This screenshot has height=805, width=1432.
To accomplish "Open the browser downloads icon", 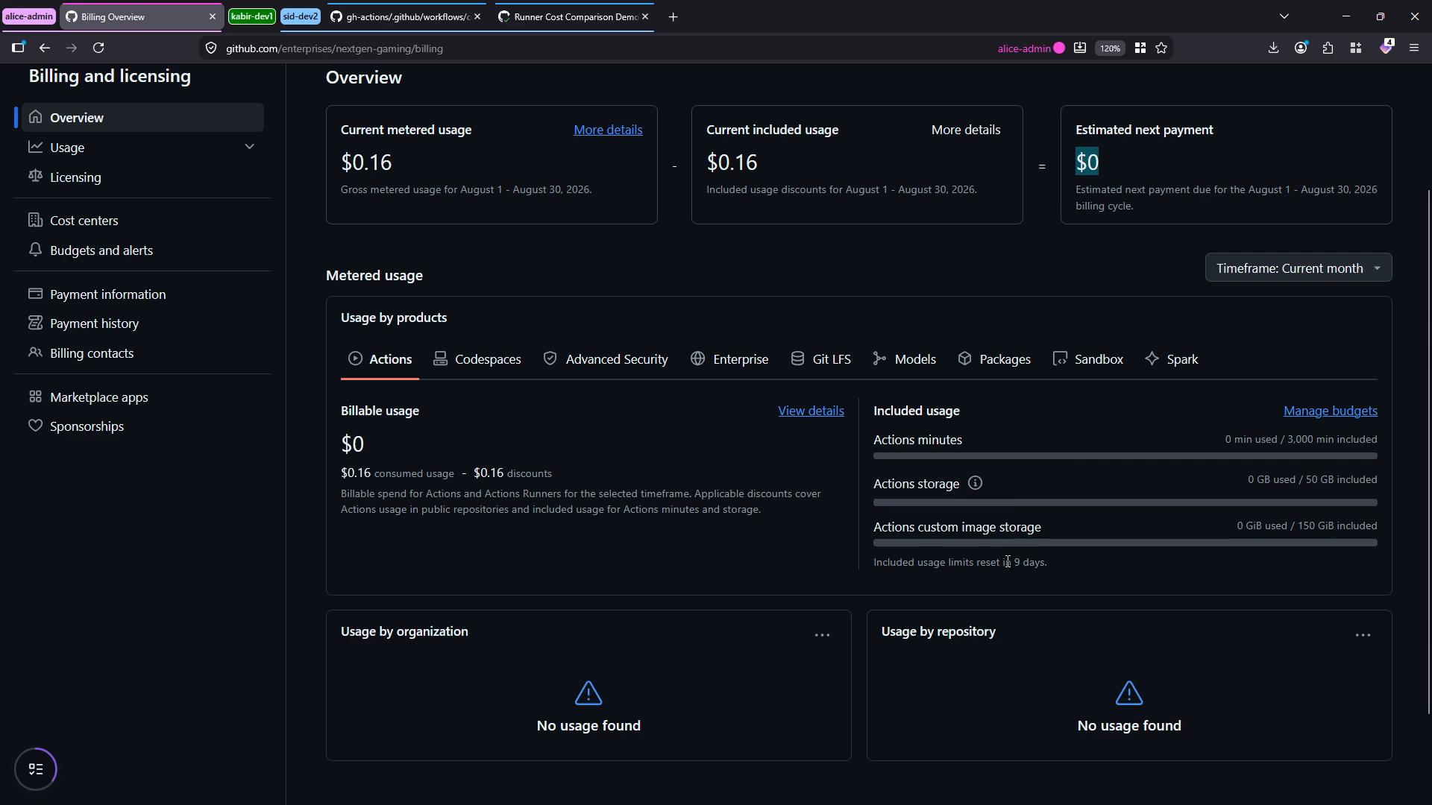I will click(x=1273, y=48).
